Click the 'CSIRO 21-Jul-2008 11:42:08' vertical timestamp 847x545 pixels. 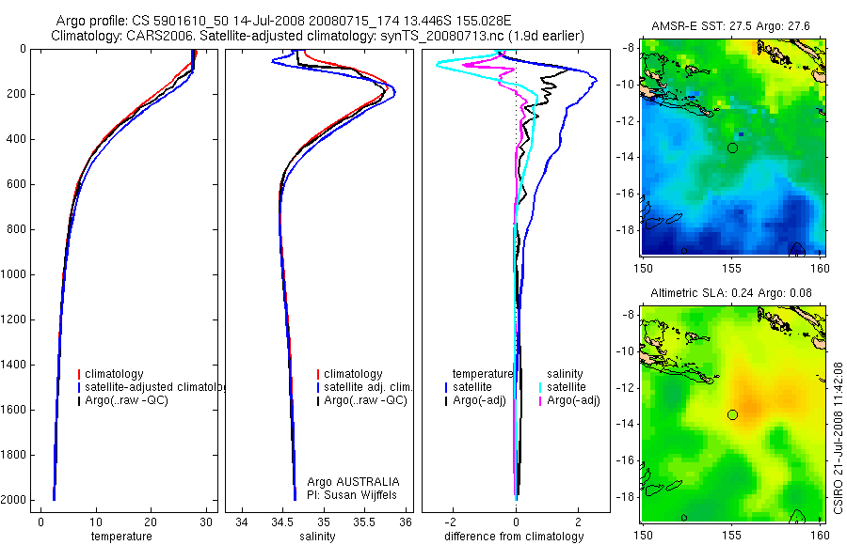click(x=838, y=438)
